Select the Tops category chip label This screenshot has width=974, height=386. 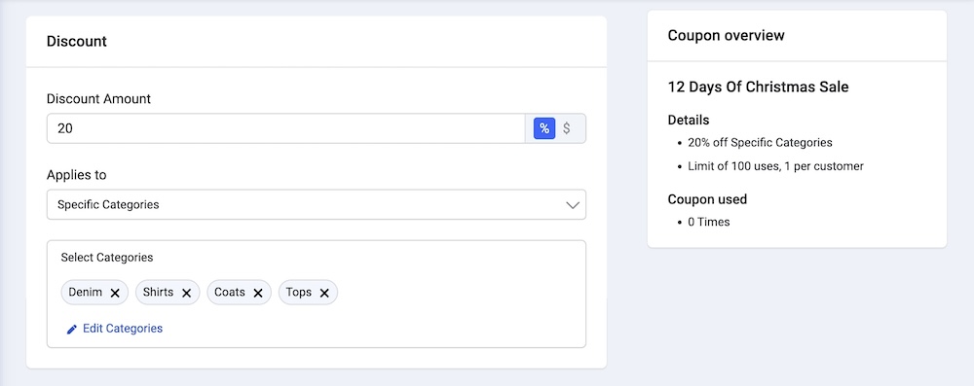(x=299, y=292)
